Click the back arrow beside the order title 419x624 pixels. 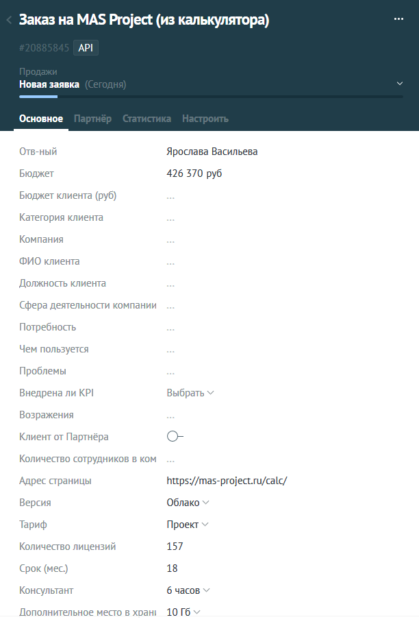pyautogui.click(x=9, y=21)
